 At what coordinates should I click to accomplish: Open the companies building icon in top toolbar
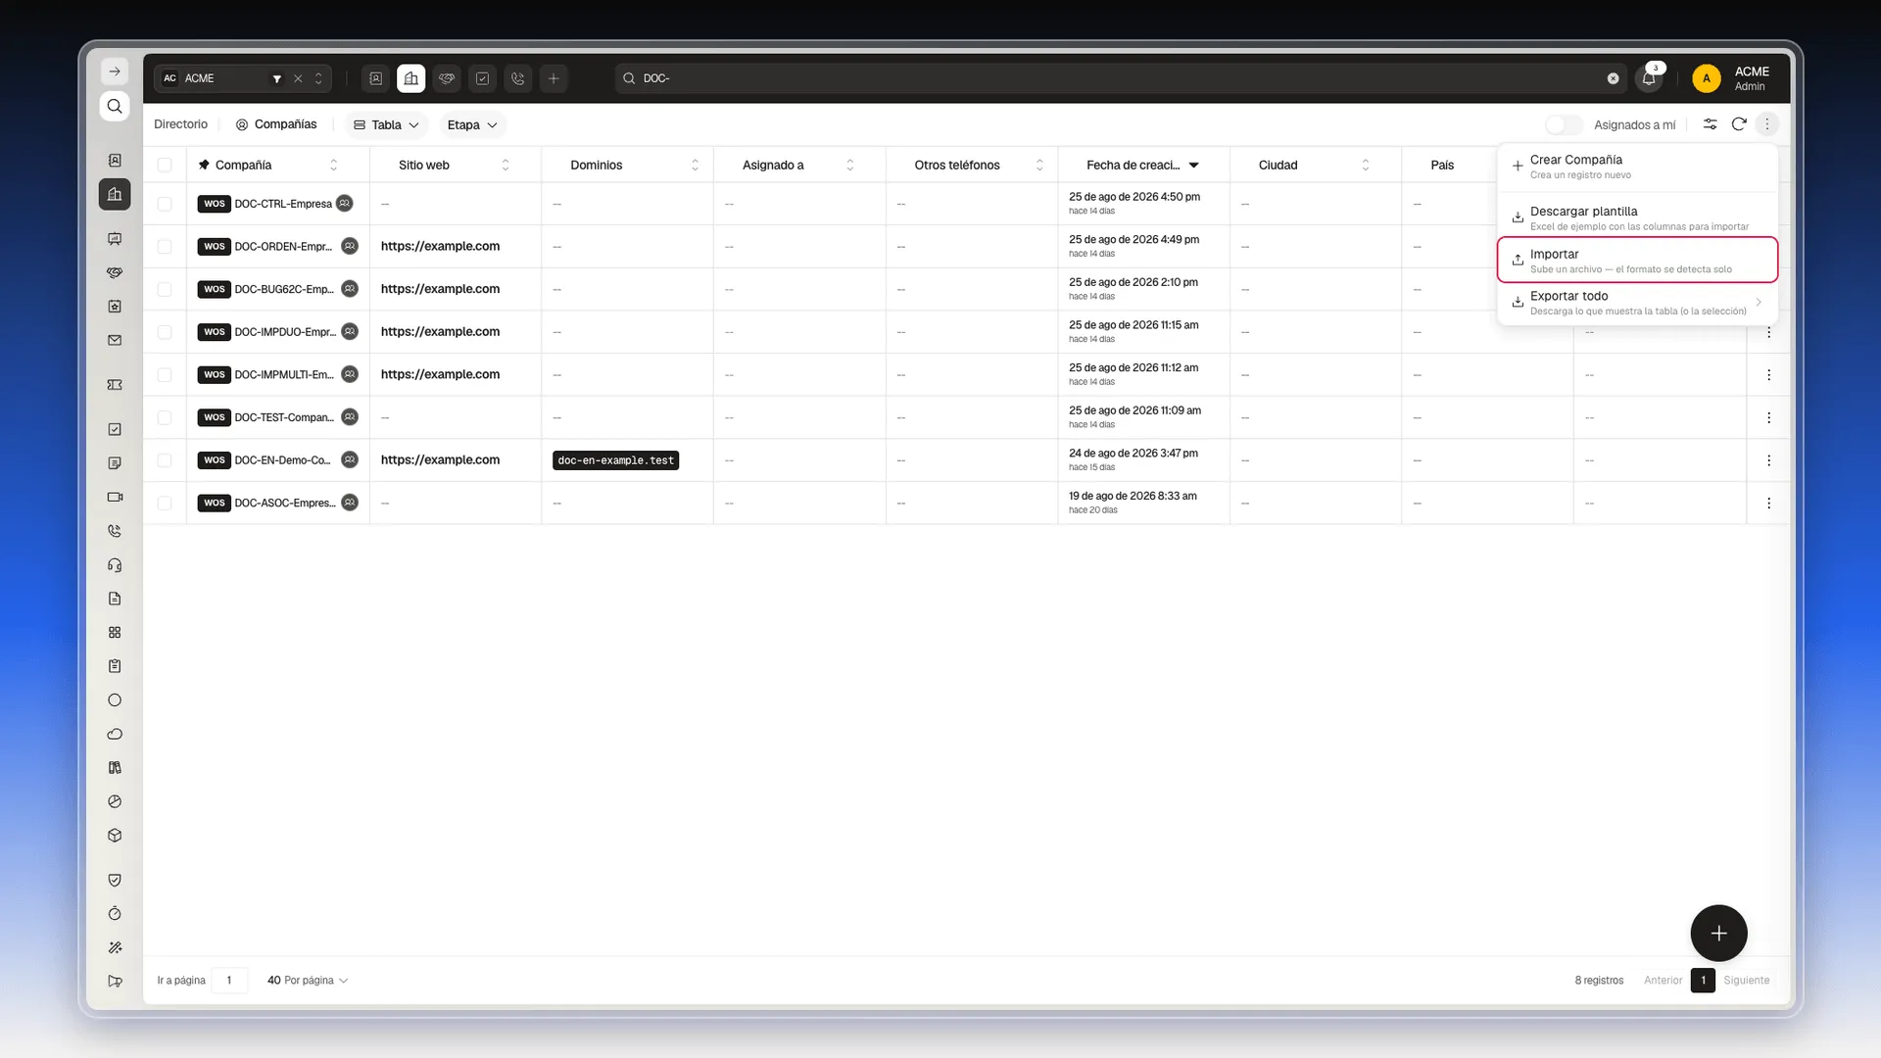tap(411, 78)
